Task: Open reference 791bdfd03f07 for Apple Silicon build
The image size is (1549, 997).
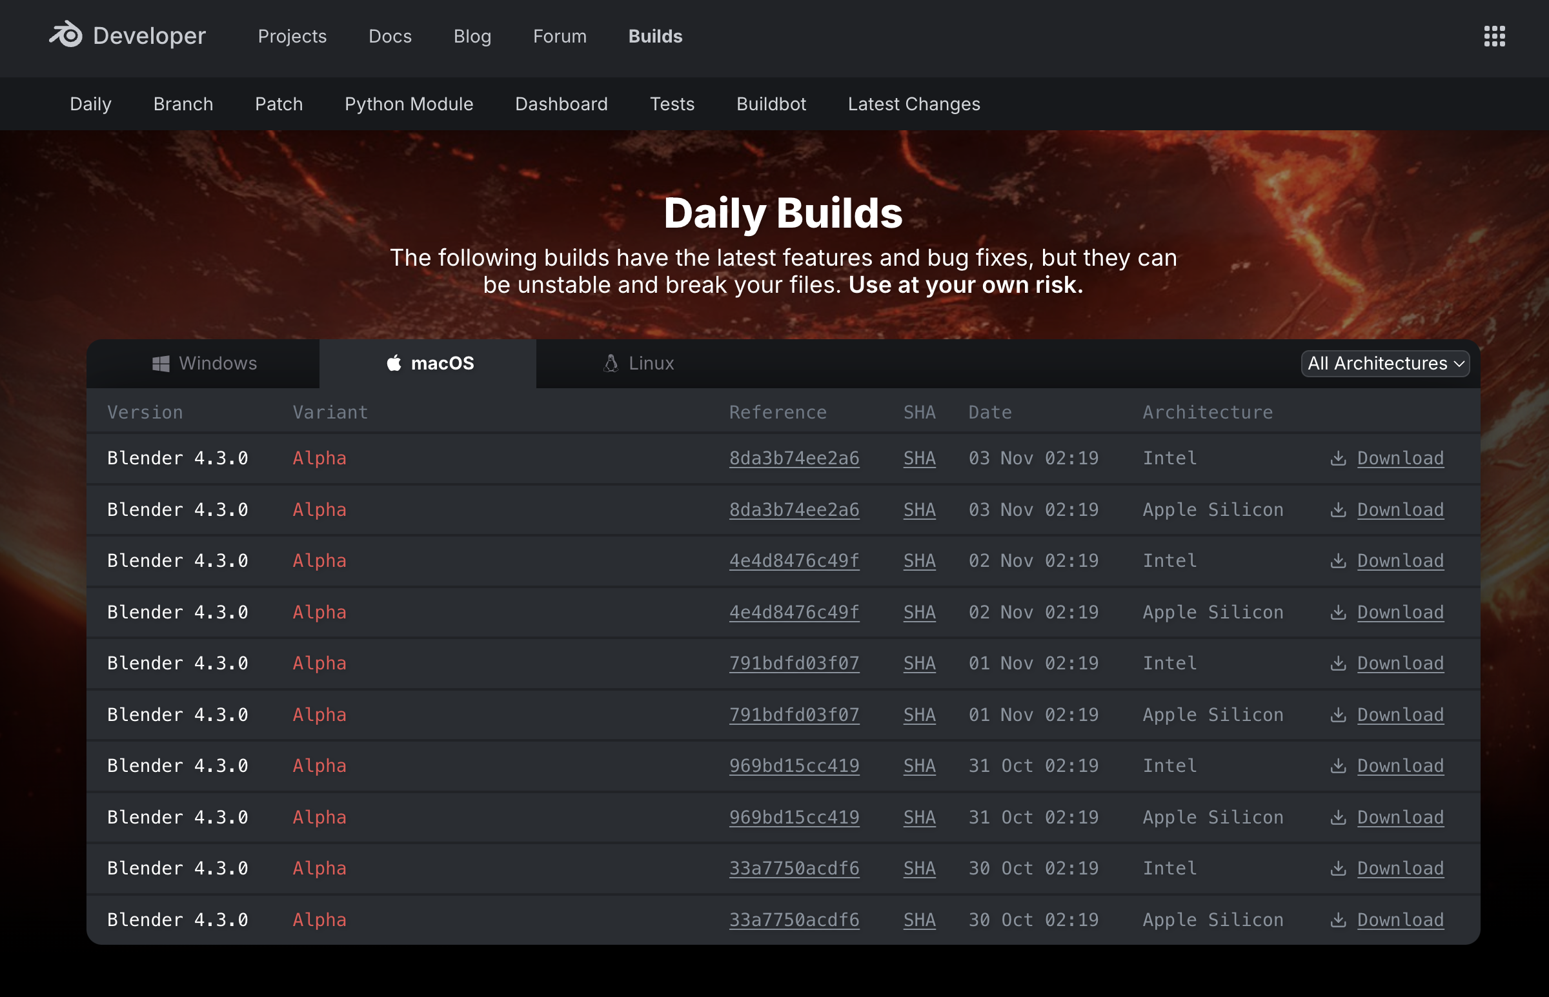Action: pos(795,715)
